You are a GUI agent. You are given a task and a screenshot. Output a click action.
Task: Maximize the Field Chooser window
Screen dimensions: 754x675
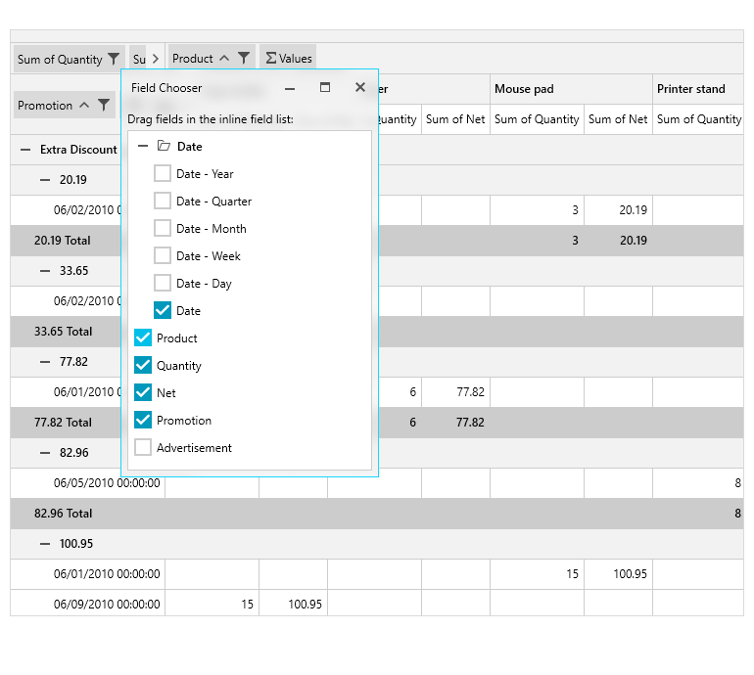[x=325, y=87]
